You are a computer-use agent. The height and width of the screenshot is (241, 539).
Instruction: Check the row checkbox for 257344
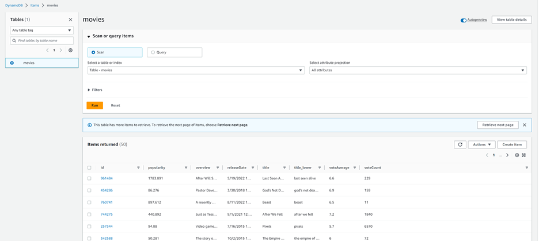[x=89, y=227]
